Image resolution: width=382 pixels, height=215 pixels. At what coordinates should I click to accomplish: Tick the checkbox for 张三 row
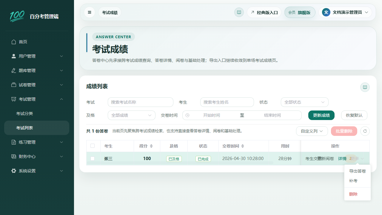pos(93,159)
